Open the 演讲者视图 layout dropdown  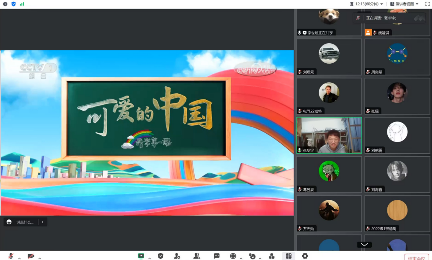click(404, 4)
